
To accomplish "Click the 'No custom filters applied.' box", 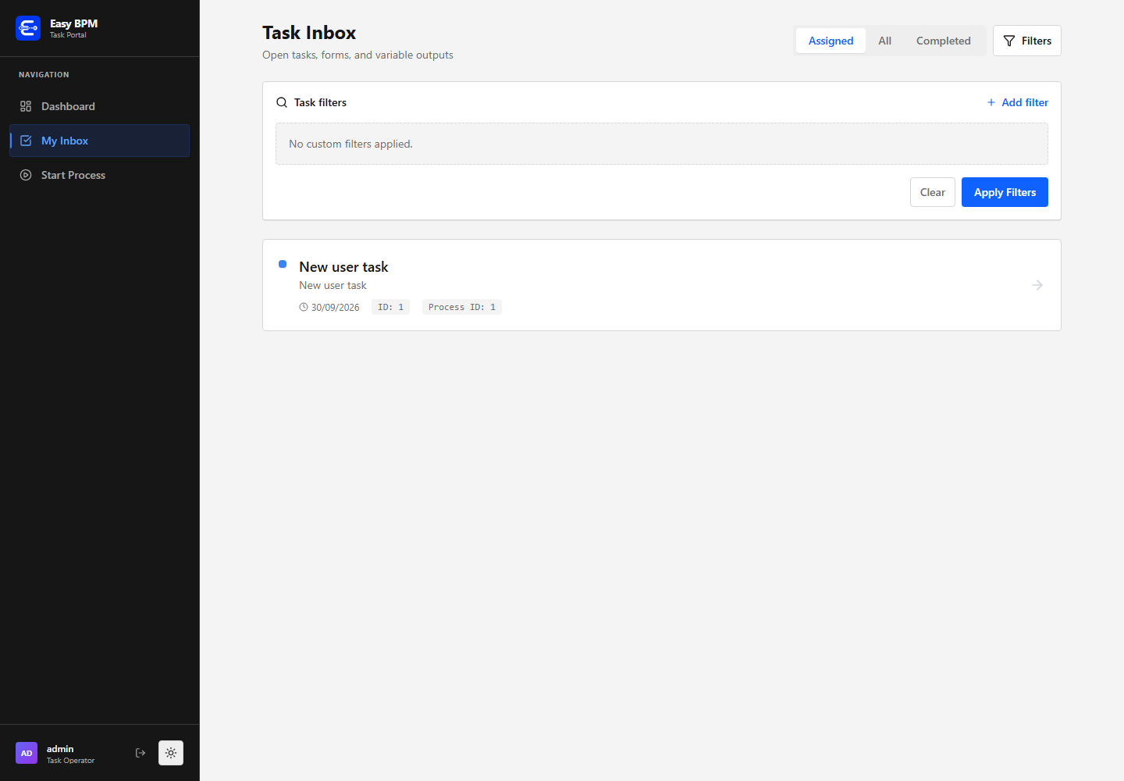I will [x=662, y=144].
